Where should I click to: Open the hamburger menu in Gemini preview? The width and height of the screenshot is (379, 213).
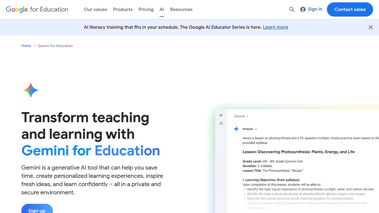(221, 115)
